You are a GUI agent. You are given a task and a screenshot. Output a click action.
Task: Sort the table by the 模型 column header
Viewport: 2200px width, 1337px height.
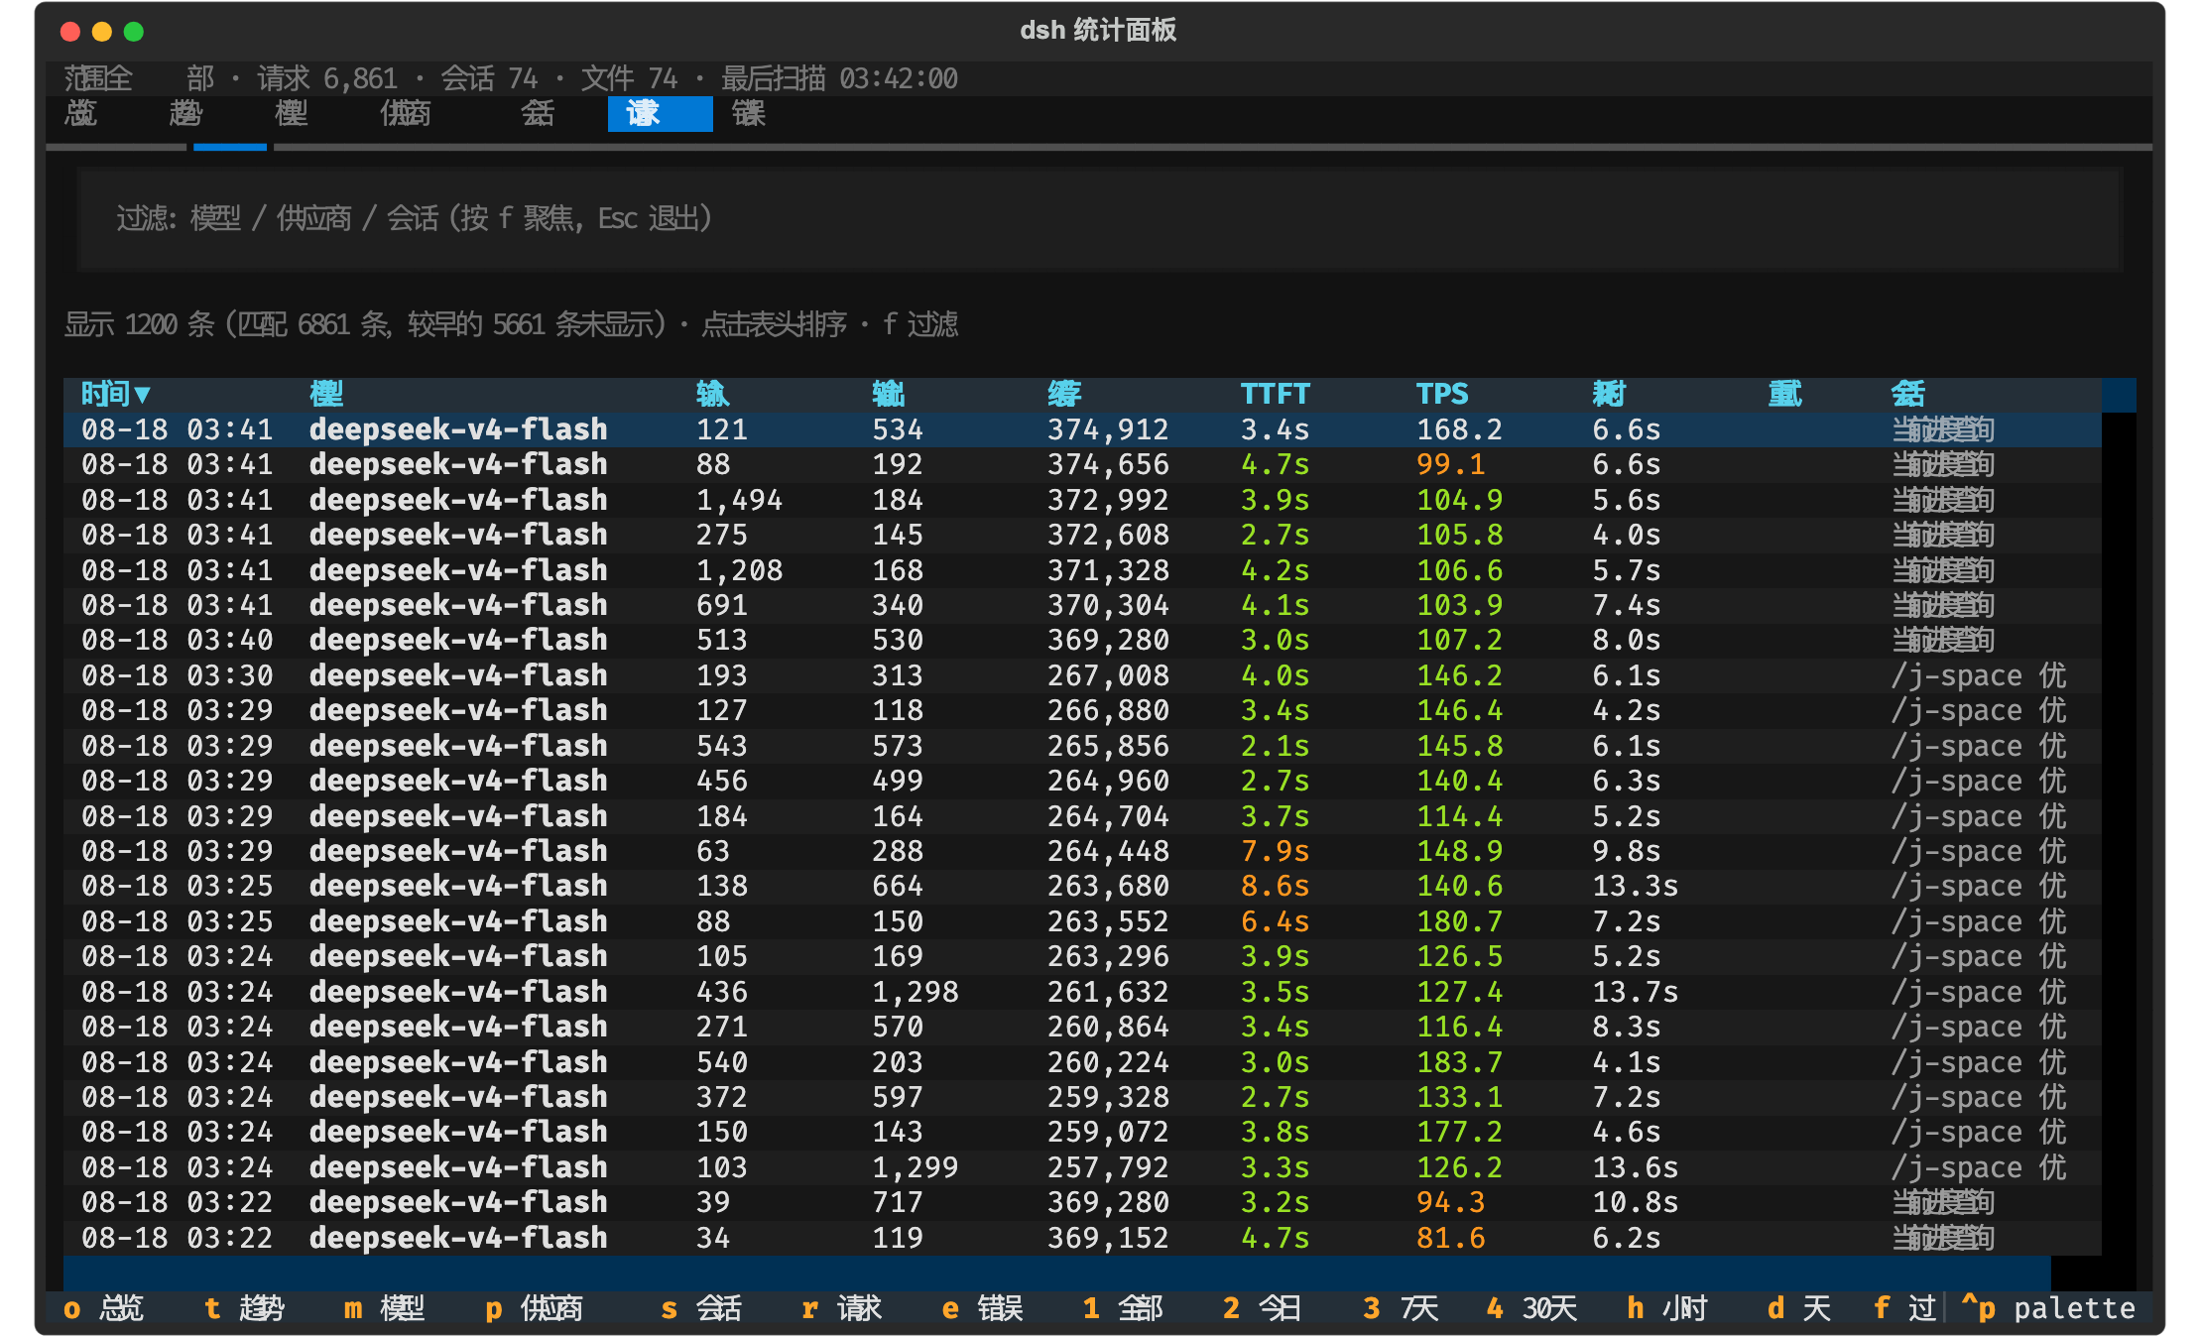326,395
